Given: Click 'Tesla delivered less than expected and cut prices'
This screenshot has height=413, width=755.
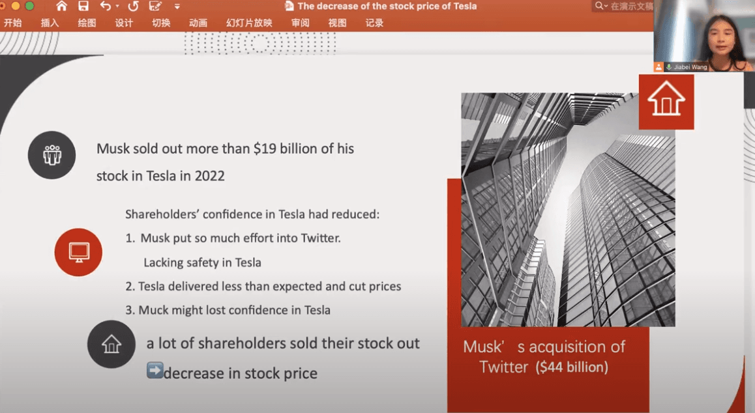Looking at the screenshot, I should pyautogui.click(x=270, y=287).
